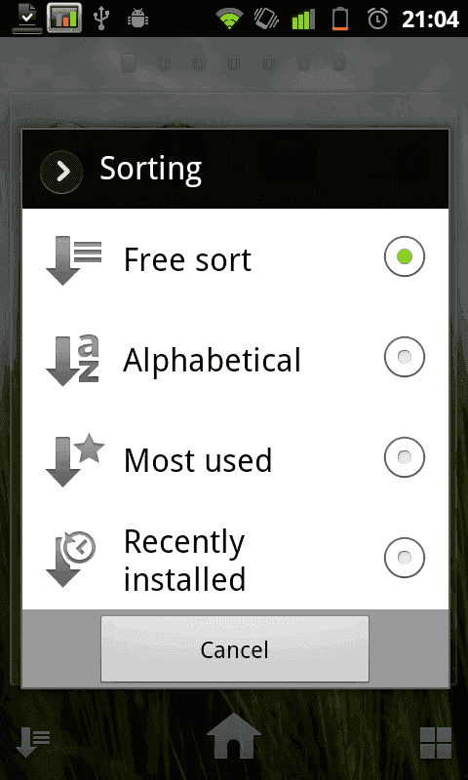
Task: Choose the Most used menu entry
Action: click(235, 460)
